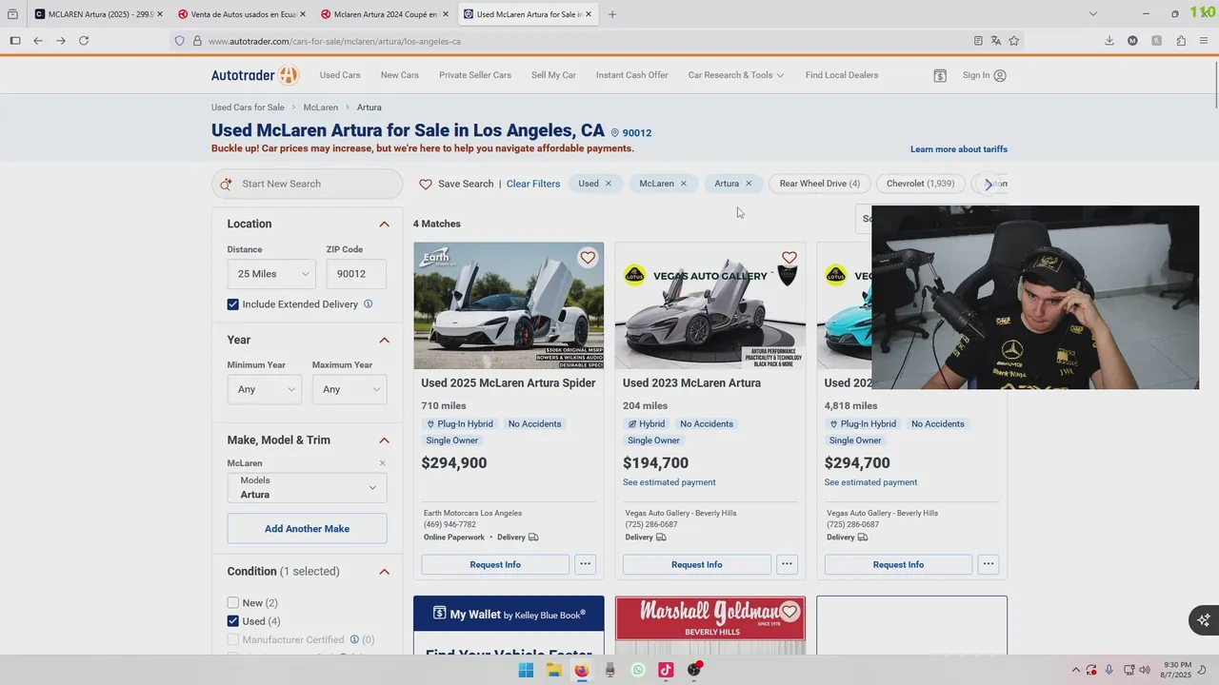Click Clear Filters link
The height and width of the screenshot is (685, 1219).
[x=533, y=184]
